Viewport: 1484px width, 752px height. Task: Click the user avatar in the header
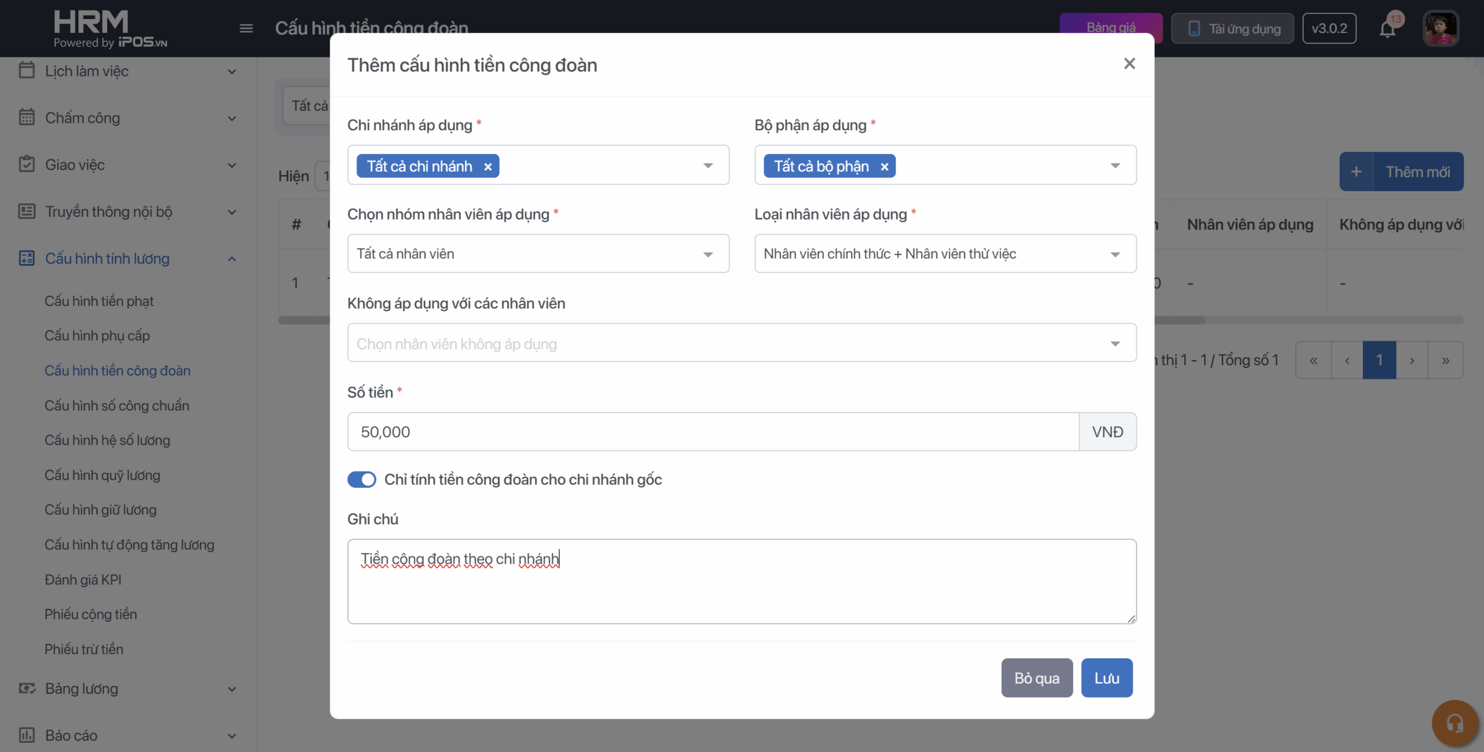point(1441,28)
